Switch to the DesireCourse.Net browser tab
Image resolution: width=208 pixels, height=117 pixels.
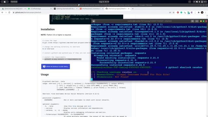14,9
